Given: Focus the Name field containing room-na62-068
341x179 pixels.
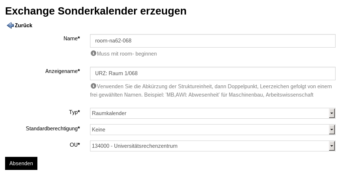Looking at the screenshot, I should pyautogui.click(x=213, y=41).
